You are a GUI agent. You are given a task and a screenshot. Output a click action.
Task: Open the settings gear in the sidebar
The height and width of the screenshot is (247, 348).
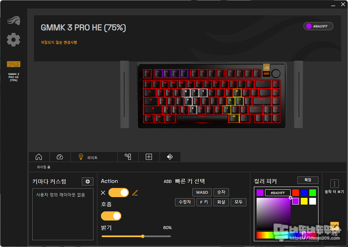pyautogui.click(x=14, y=40)
